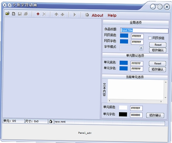172x143 pixels.
Task: Click the title bar dot icon
Action: 4,5
